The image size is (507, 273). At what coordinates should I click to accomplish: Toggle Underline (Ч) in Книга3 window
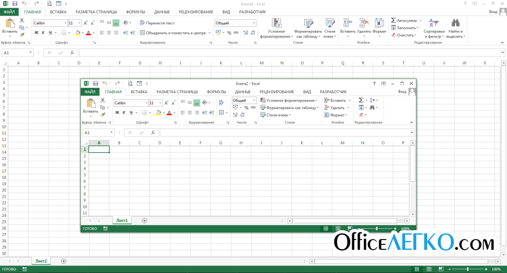coord(50,33)
